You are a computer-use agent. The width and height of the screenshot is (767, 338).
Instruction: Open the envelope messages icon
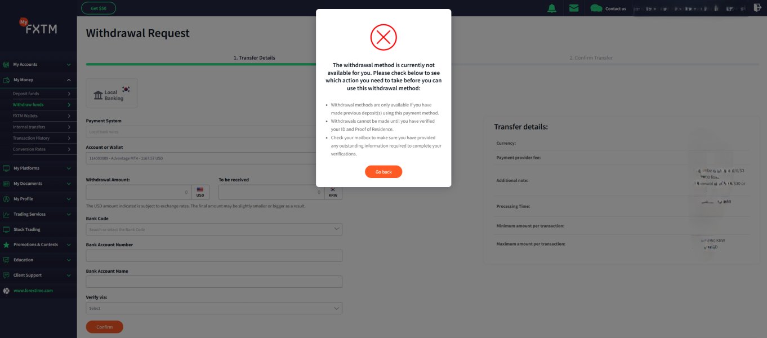coord(574,8)
